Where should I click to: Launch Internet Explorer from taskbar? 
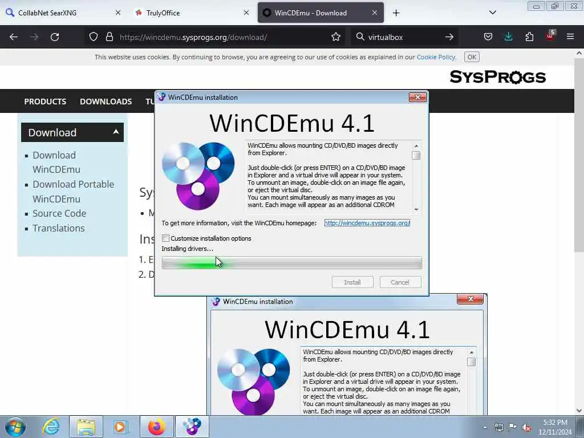click(51, 427)
